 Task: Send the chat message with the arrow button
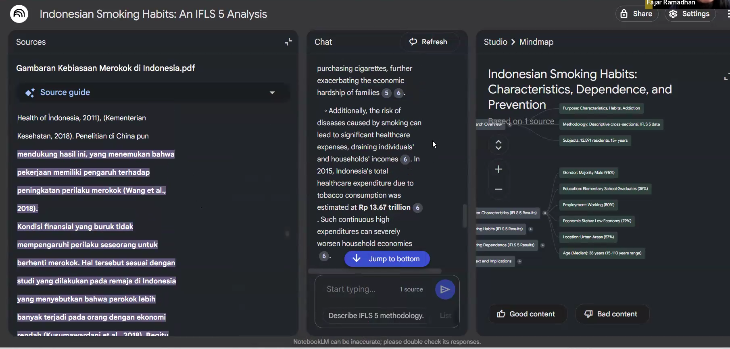[445, 289]
